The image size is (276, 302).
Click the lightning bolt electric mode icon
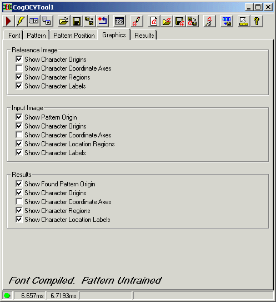pyautogui.click(x=21, y=21)
